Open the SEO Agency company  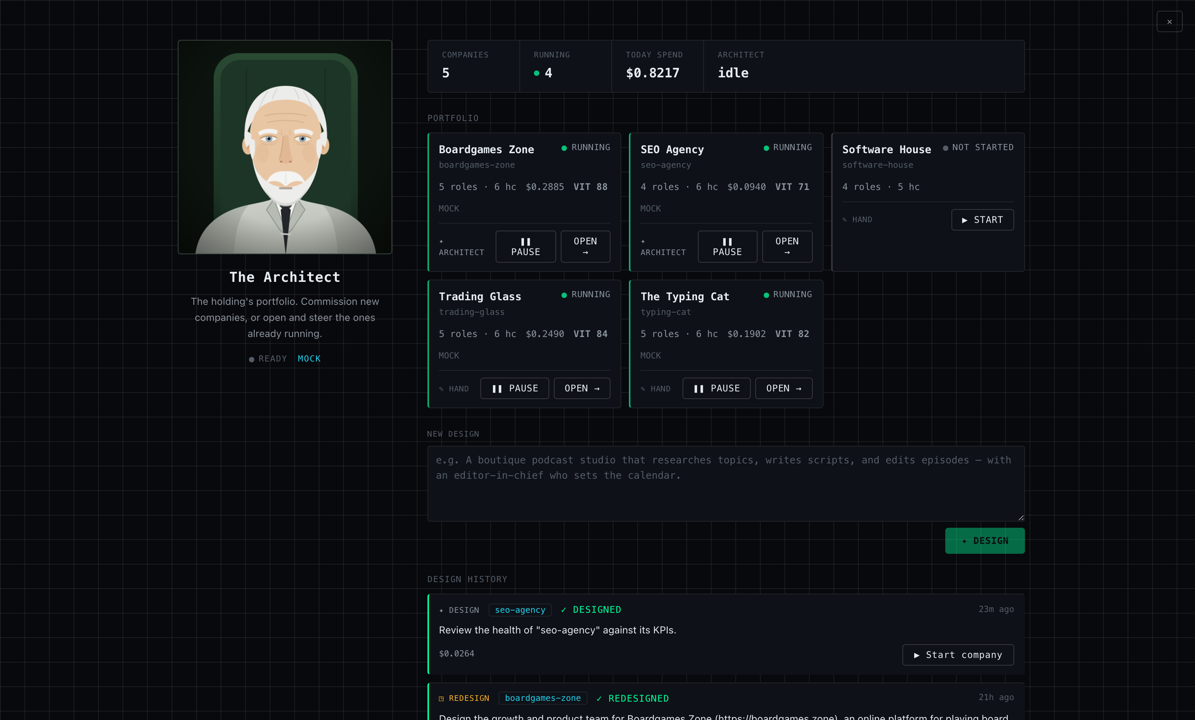tap(787, 246)
